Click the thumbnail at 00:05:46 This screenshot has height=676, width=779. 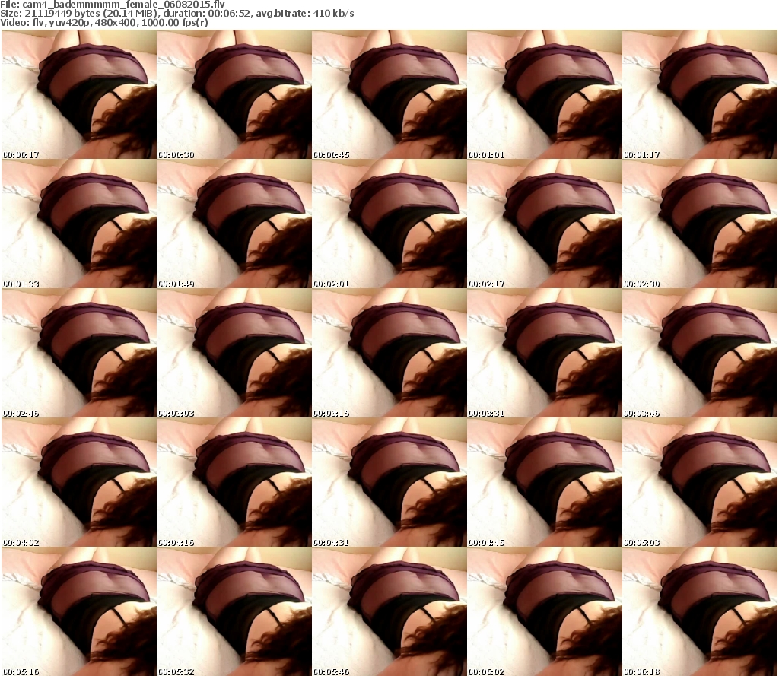389,611
